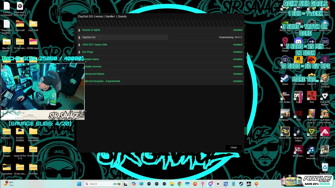Launch the Gray Zone Warfare shortcut
The image size is (335, 188).
tap(325, 99)
